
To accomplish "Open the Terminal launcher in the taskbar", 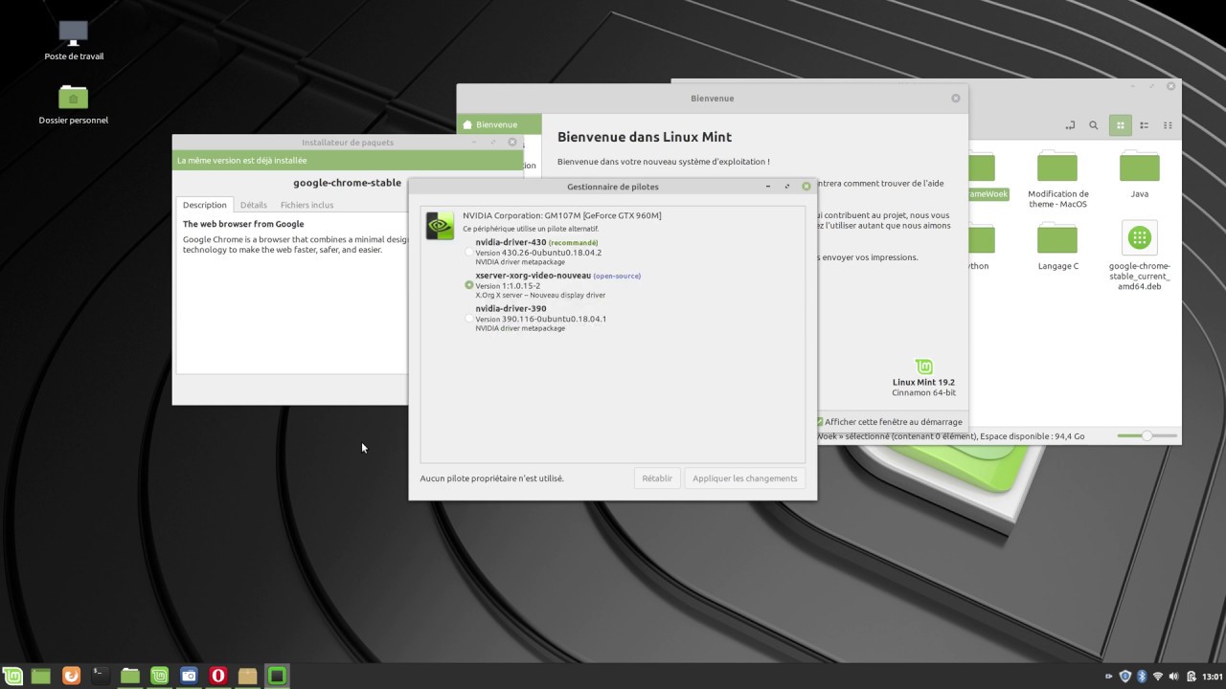I will 99,676.
